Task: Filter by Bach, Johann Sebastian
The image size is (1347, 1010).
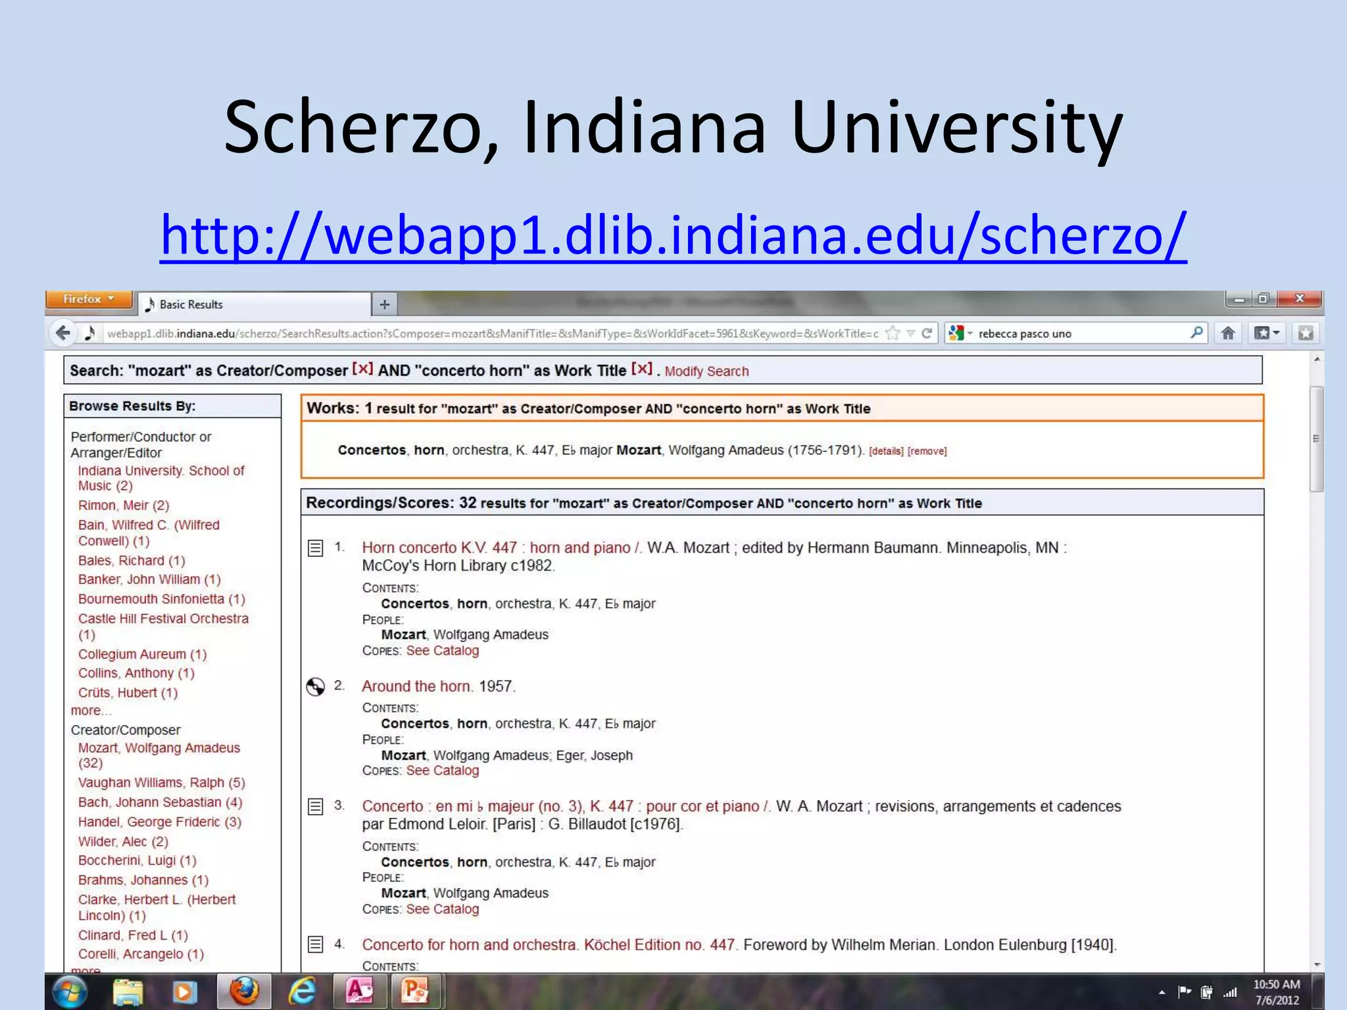Action: click(160, 802)
